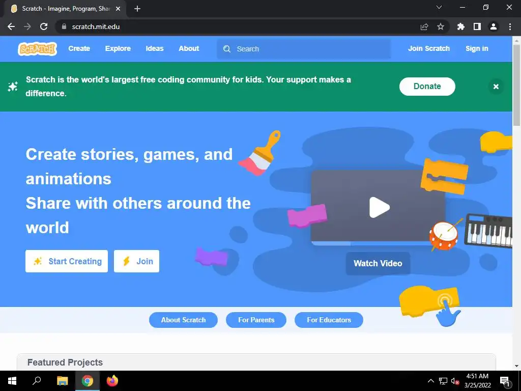
Task: Click the muted volume tray icon
Action: (x=455, y=381)
